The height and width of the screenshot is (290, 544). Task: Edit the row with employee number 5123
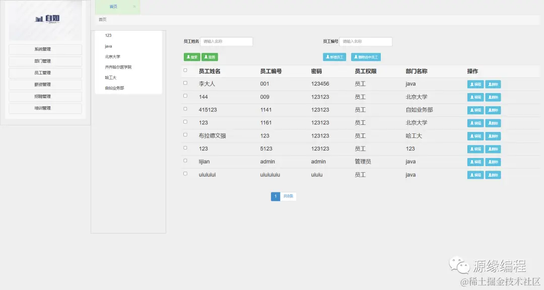pos(475,149)
